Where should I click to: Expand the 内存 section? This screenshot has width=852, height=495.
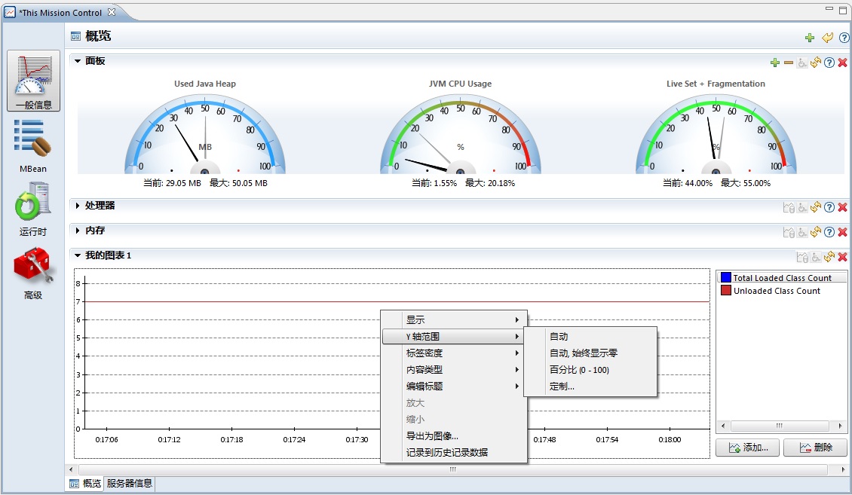[78, 231]
